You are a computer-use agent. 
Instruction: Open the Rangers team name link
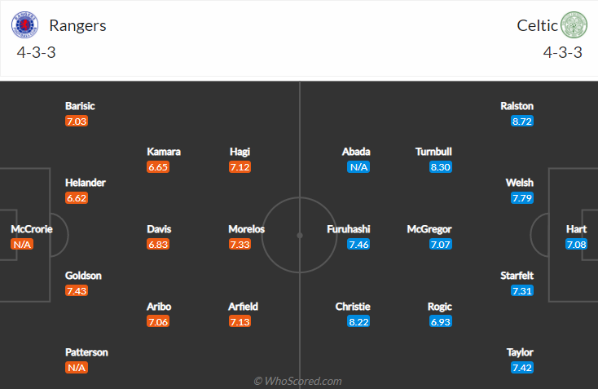[x=77, y=25]
